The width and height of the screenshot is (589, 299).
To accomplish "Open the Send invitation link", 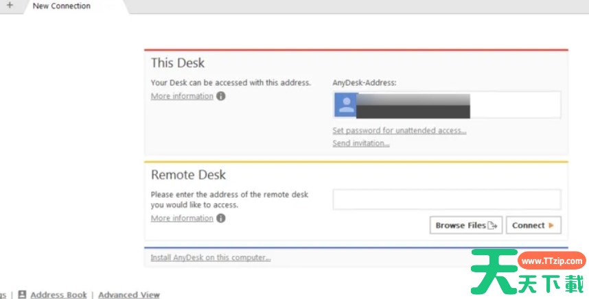I will point(360,143).
